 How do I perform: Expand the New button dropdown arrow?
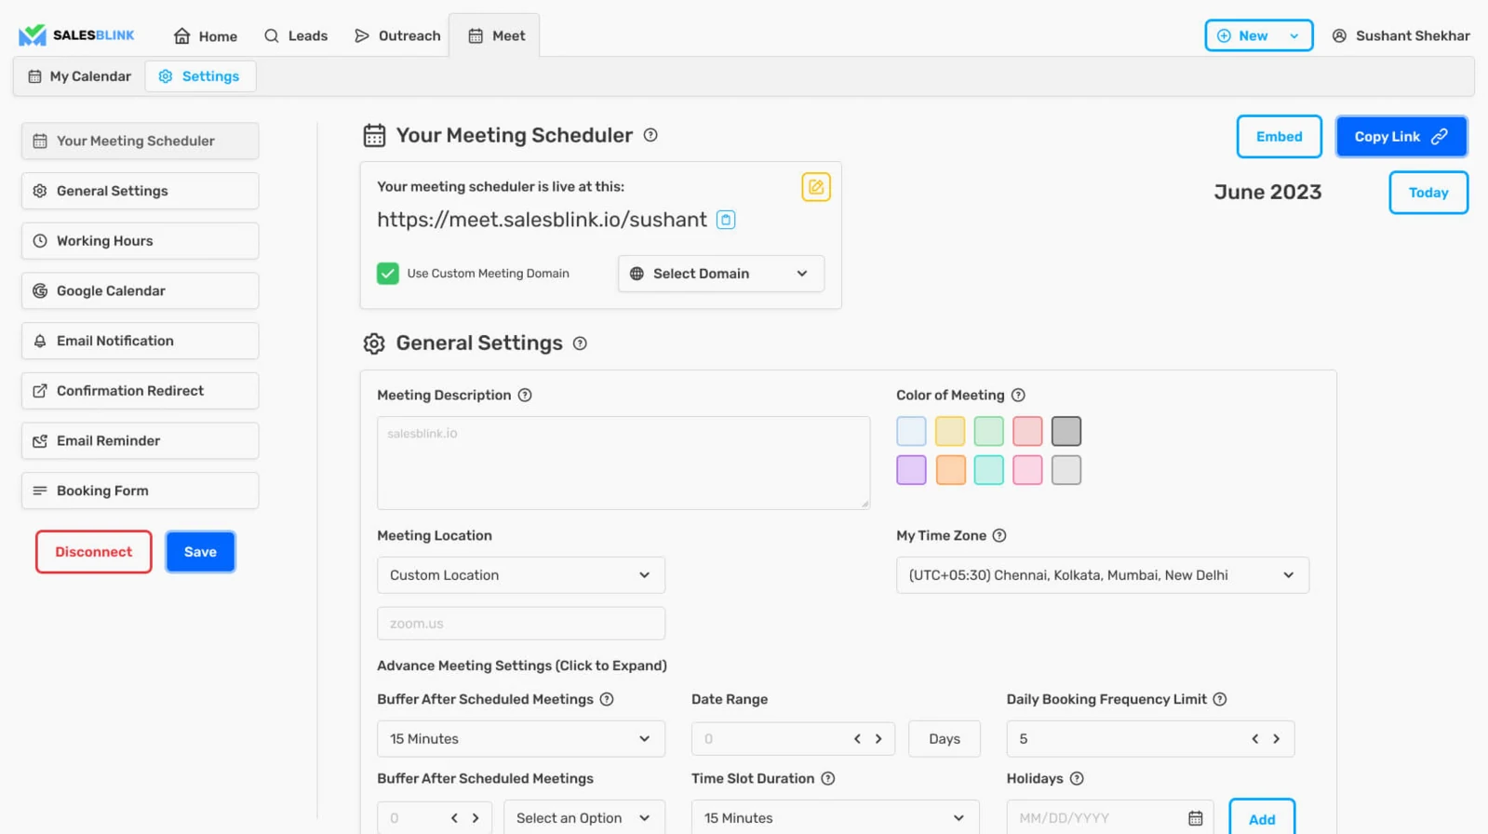[x=1294, y=36]
